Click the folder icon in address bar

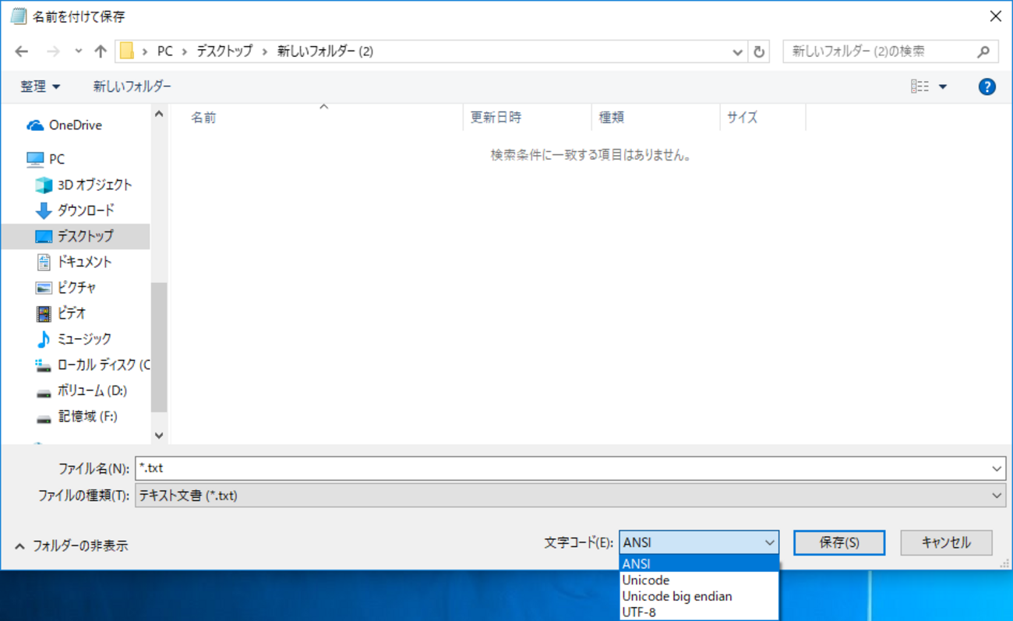pyautogui.click(x=127, y=51)
